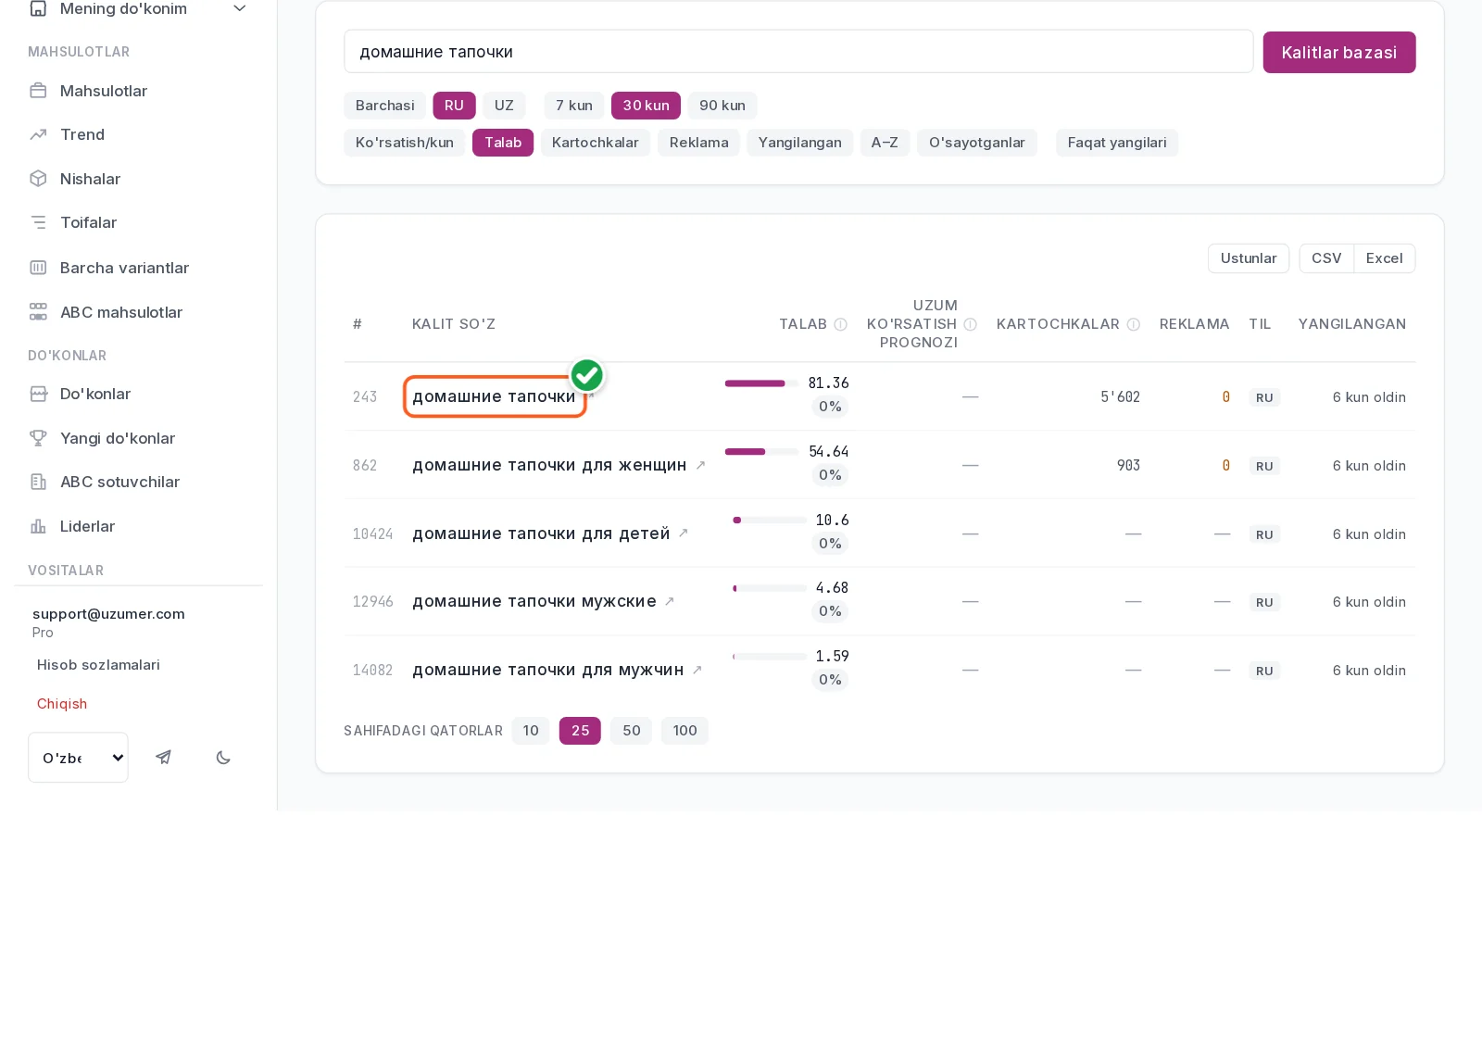Click the Chiqish logout link
1482x1042 pixels.
62,704
